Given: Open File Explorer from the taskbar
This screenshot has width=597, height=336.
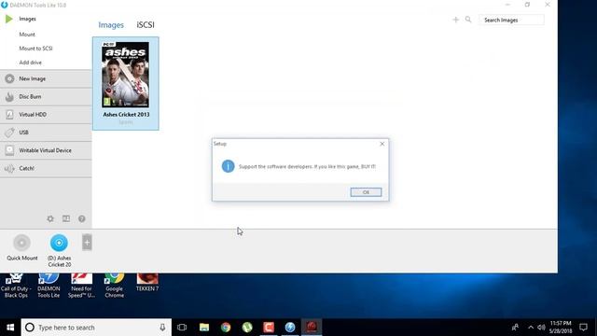Looking at the screenshot, I should coord(204,328).
